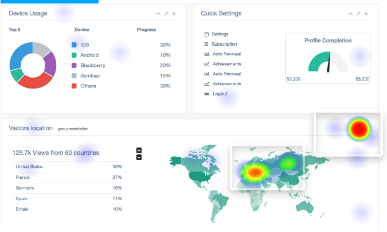Select the blue segment of the donut chart
The height and width of the screenshot is (232, 387).
(18, 54)
